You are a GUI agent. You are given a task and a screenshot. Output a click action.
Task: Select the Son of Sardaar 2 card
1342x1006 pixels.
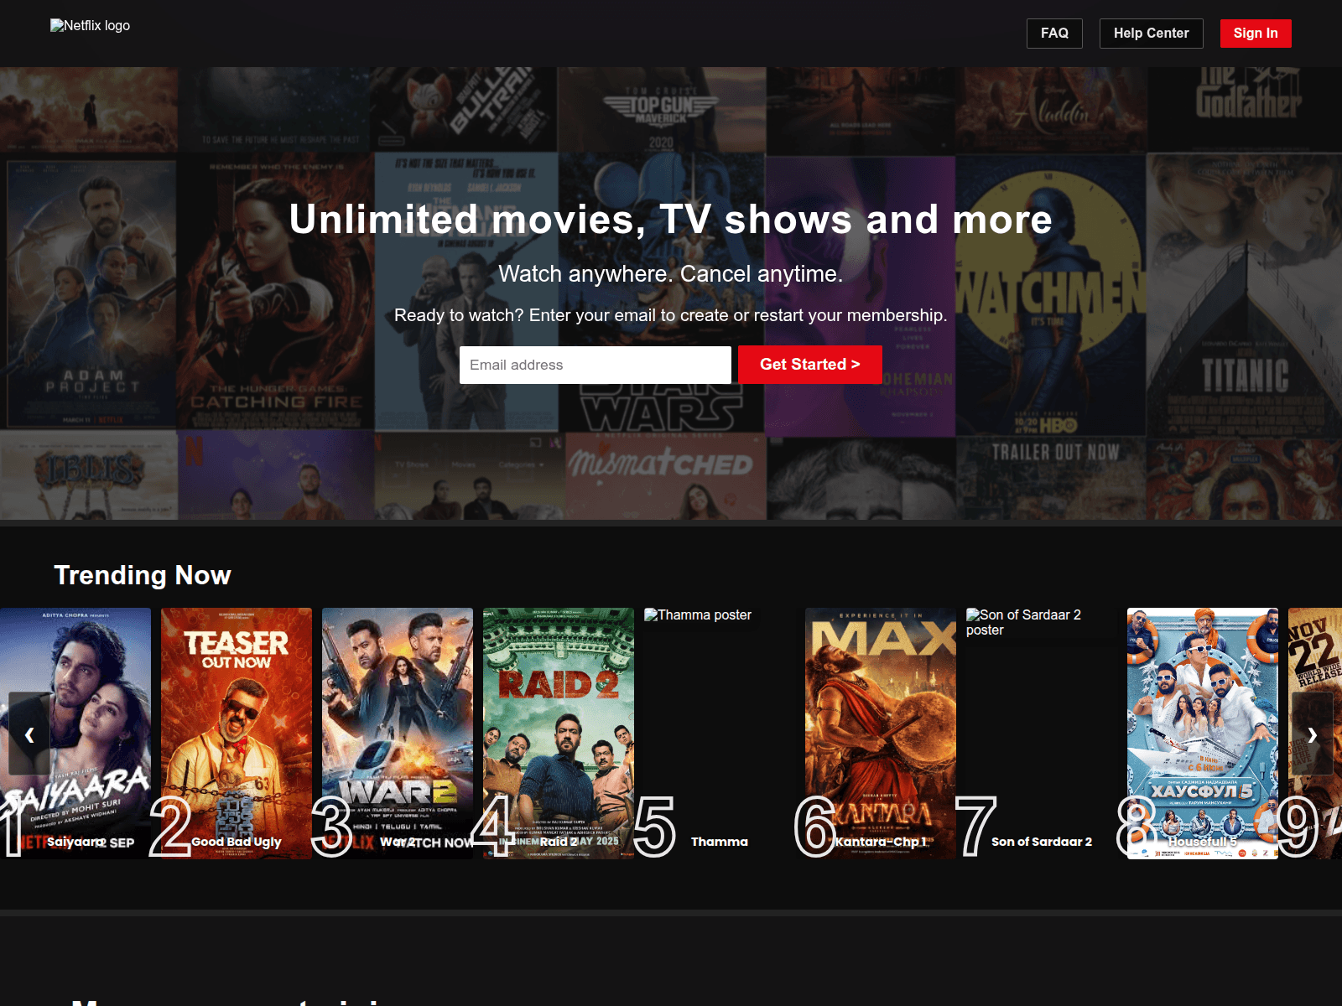tap(1042, 734)
